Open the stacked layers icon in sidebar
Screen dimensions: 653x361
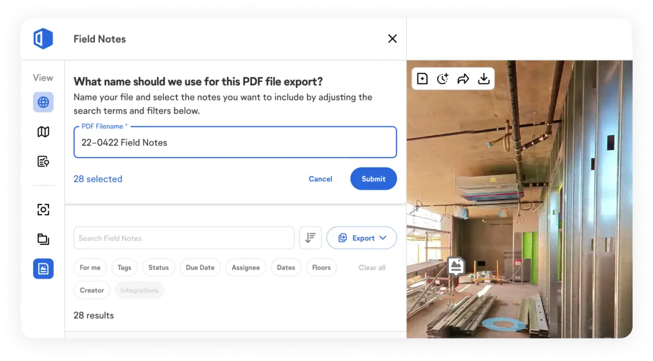[x=43, y=239]
